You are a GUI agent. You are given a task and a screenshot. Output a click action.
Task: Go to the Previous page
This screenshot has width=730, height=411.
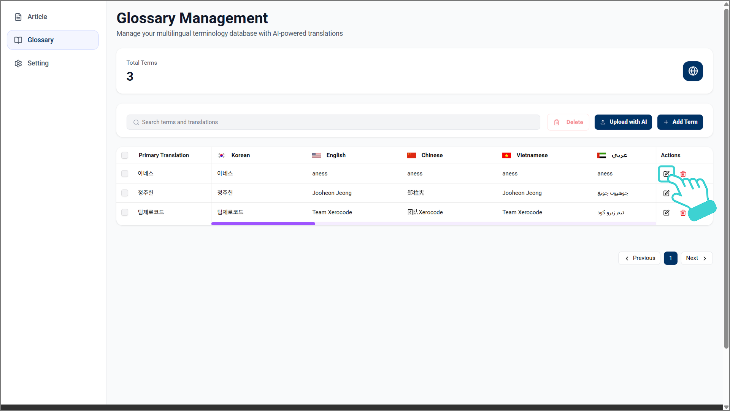pos(639,258)
